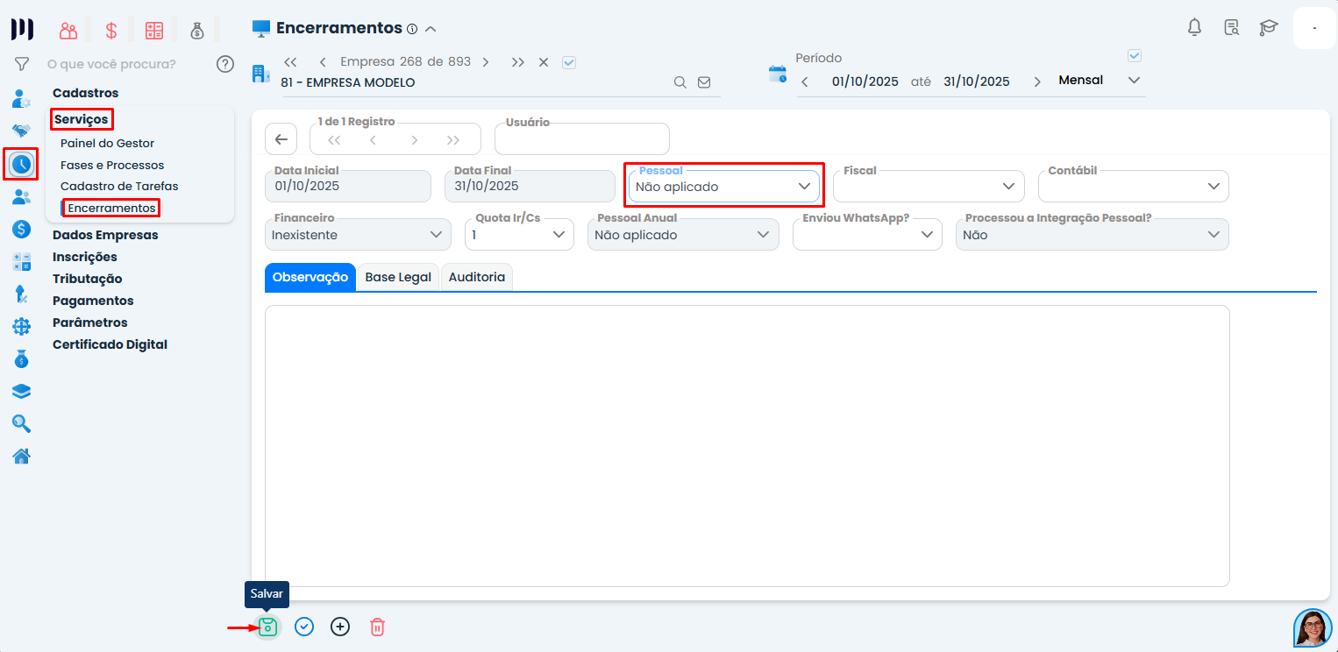Expand the Dados Empresas menu section
Image resolution: width=1338 pixels, height=652 pixels.
pos(105,235)
